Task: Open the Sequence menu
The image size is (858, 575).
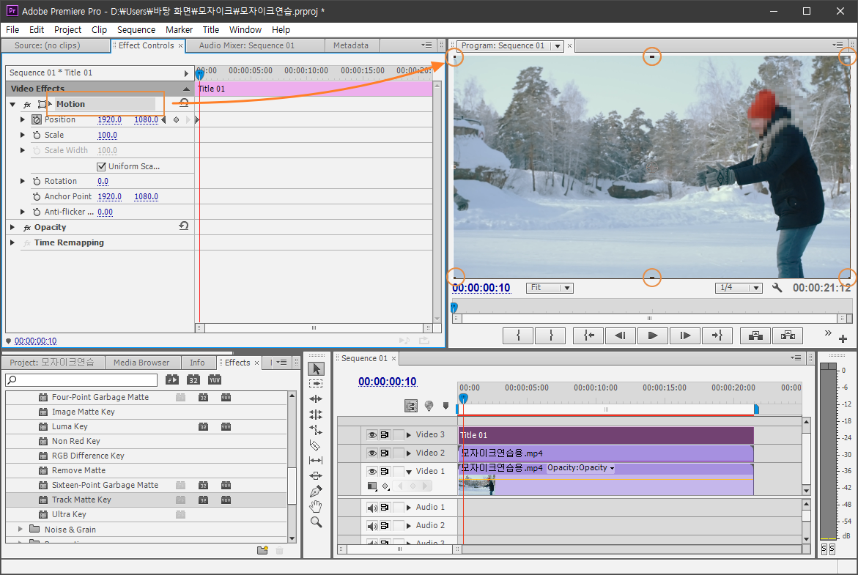Action: (x=136, y=29)
